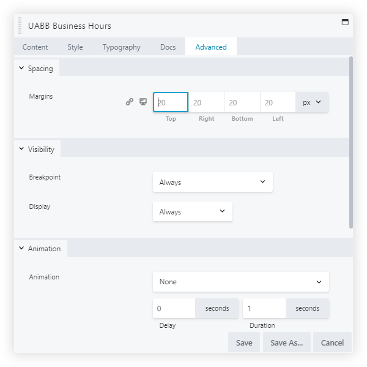
Task: Open the px margin unit dropdown
Action: 312,102
